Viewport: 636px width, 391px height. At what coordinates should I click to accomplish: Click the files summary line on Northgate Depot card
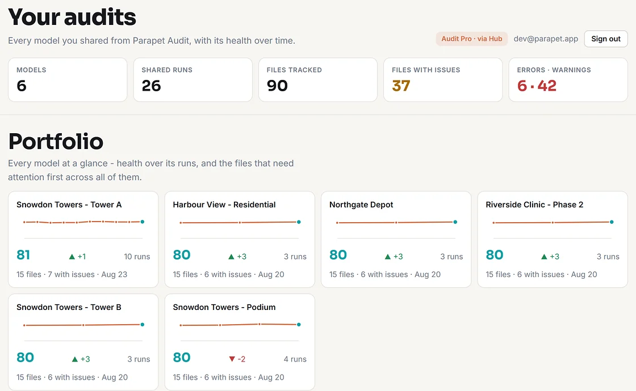[x=385, y=274]
